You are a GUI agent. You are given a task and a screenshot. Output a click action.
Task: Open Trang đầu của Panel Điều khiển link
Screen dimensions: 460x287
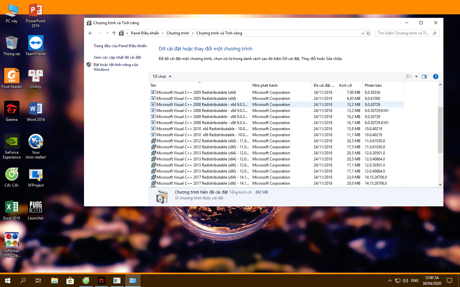pos(120,46)
